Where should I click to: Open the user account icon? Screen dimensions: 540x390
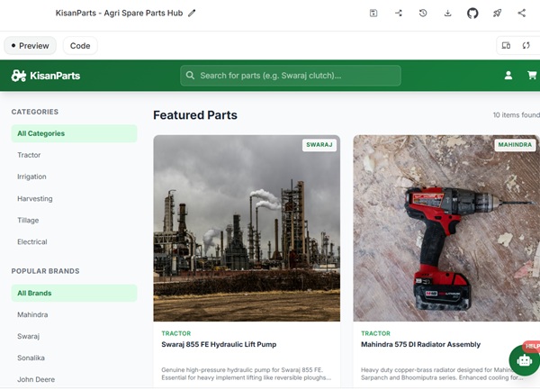508,75
